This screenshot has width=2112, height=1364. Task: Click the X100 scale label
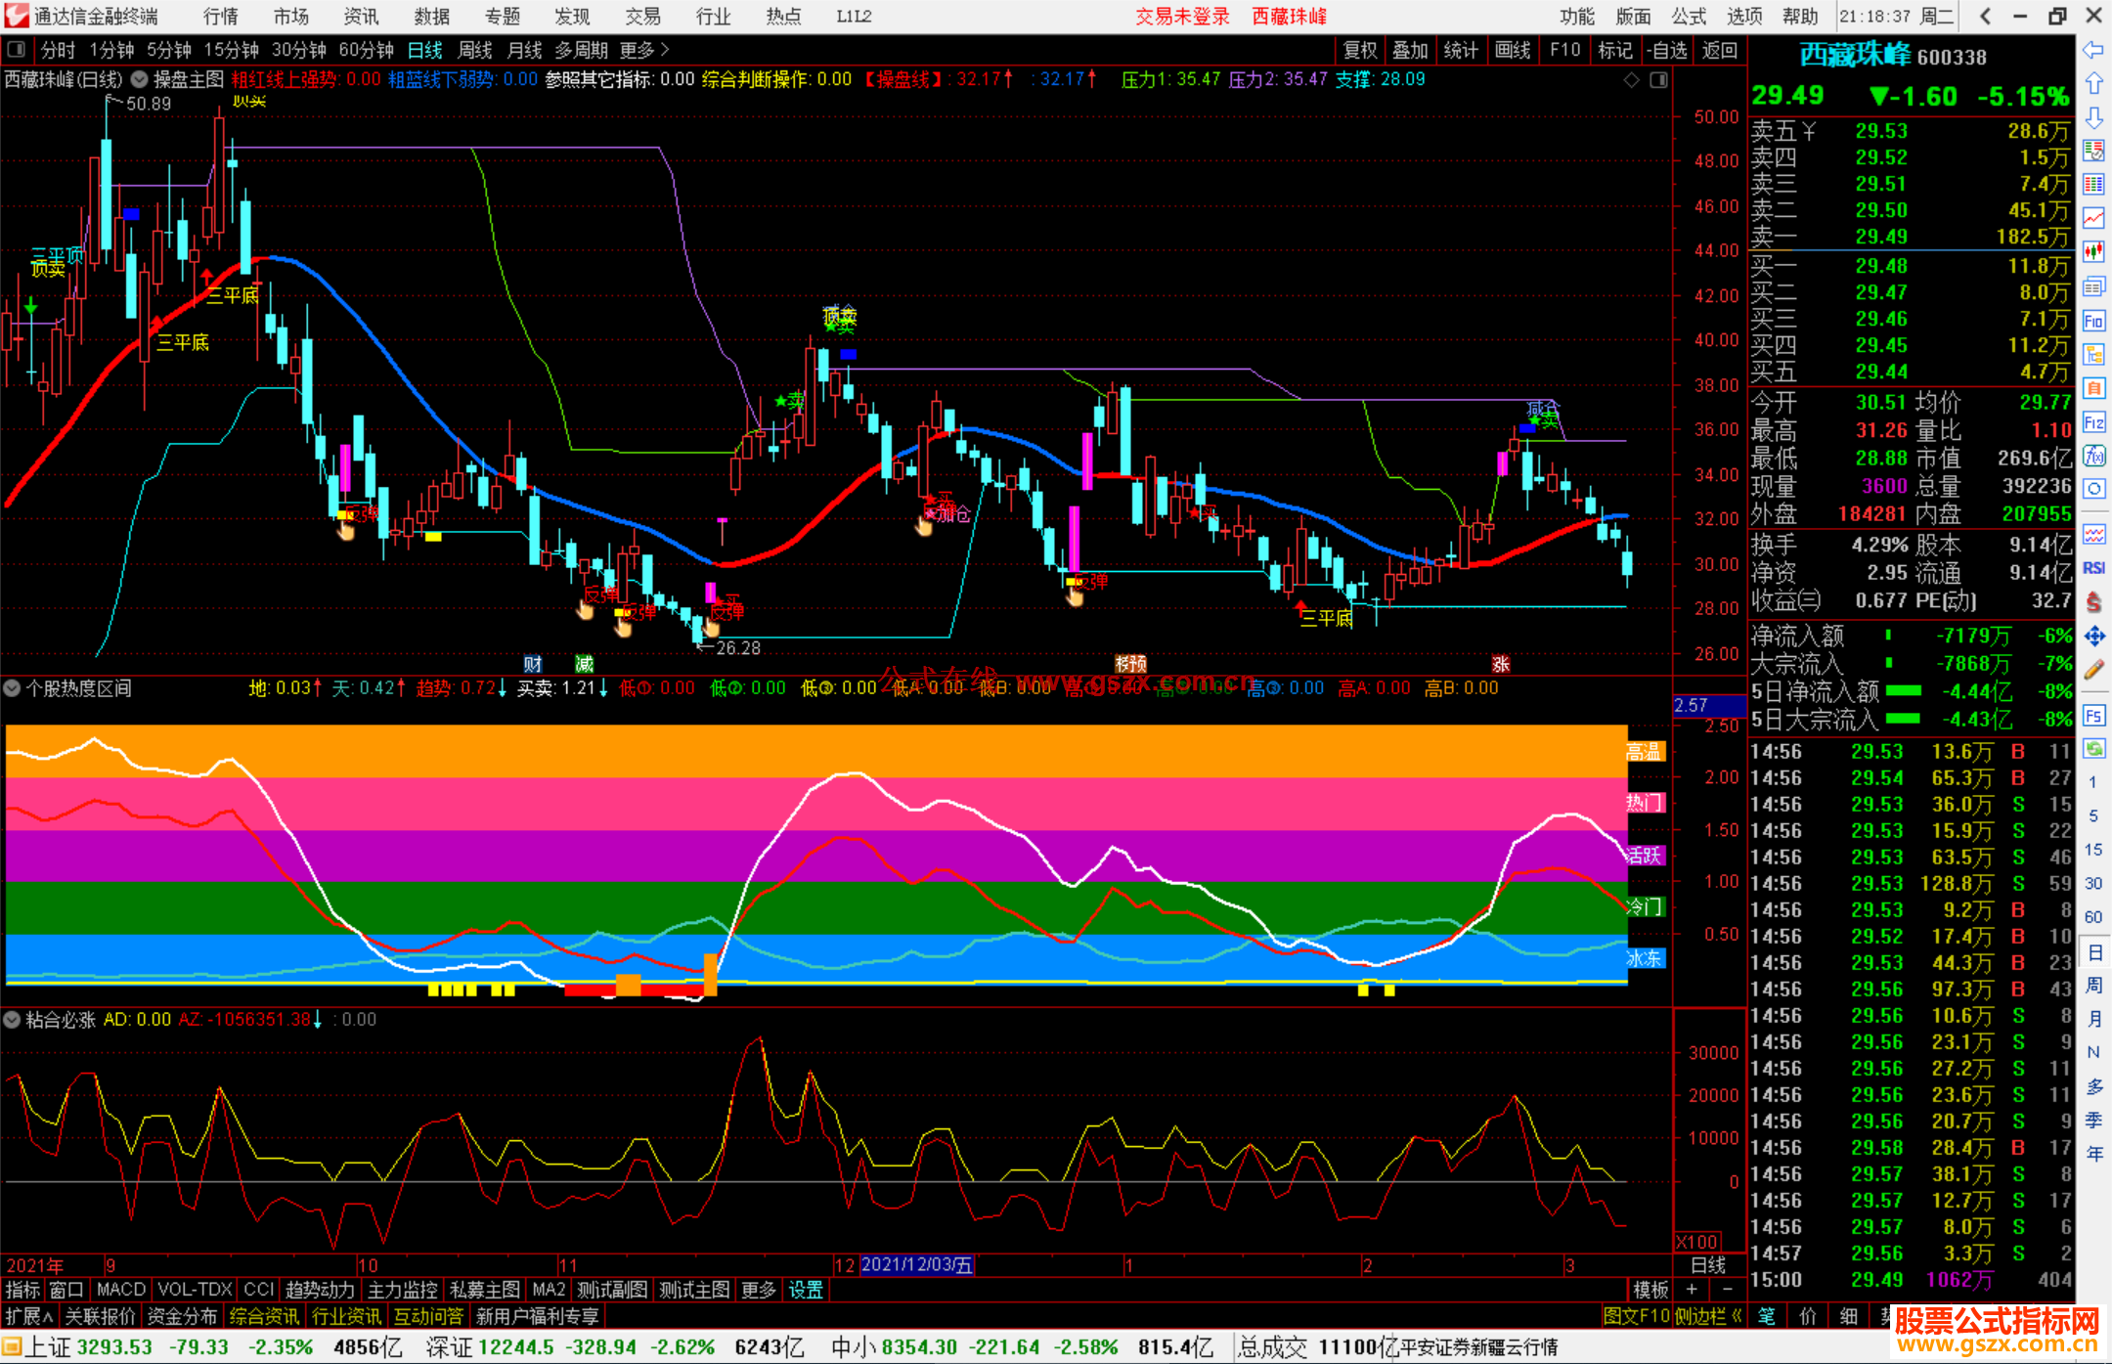[1696, 1242]
